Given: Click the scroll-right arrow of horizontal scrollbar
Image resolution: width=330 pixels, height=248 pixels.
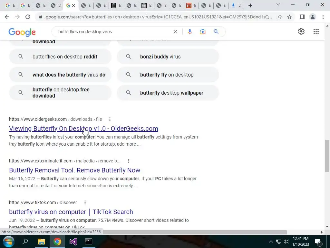Looking at the screenshot, I should pyautogui.click(x=322, y=232).
